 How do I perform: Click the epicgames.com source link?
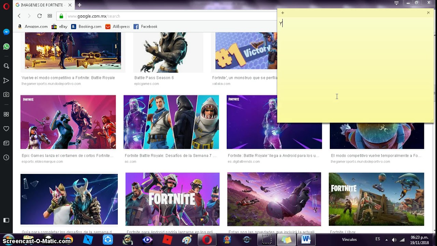point(146,84)
